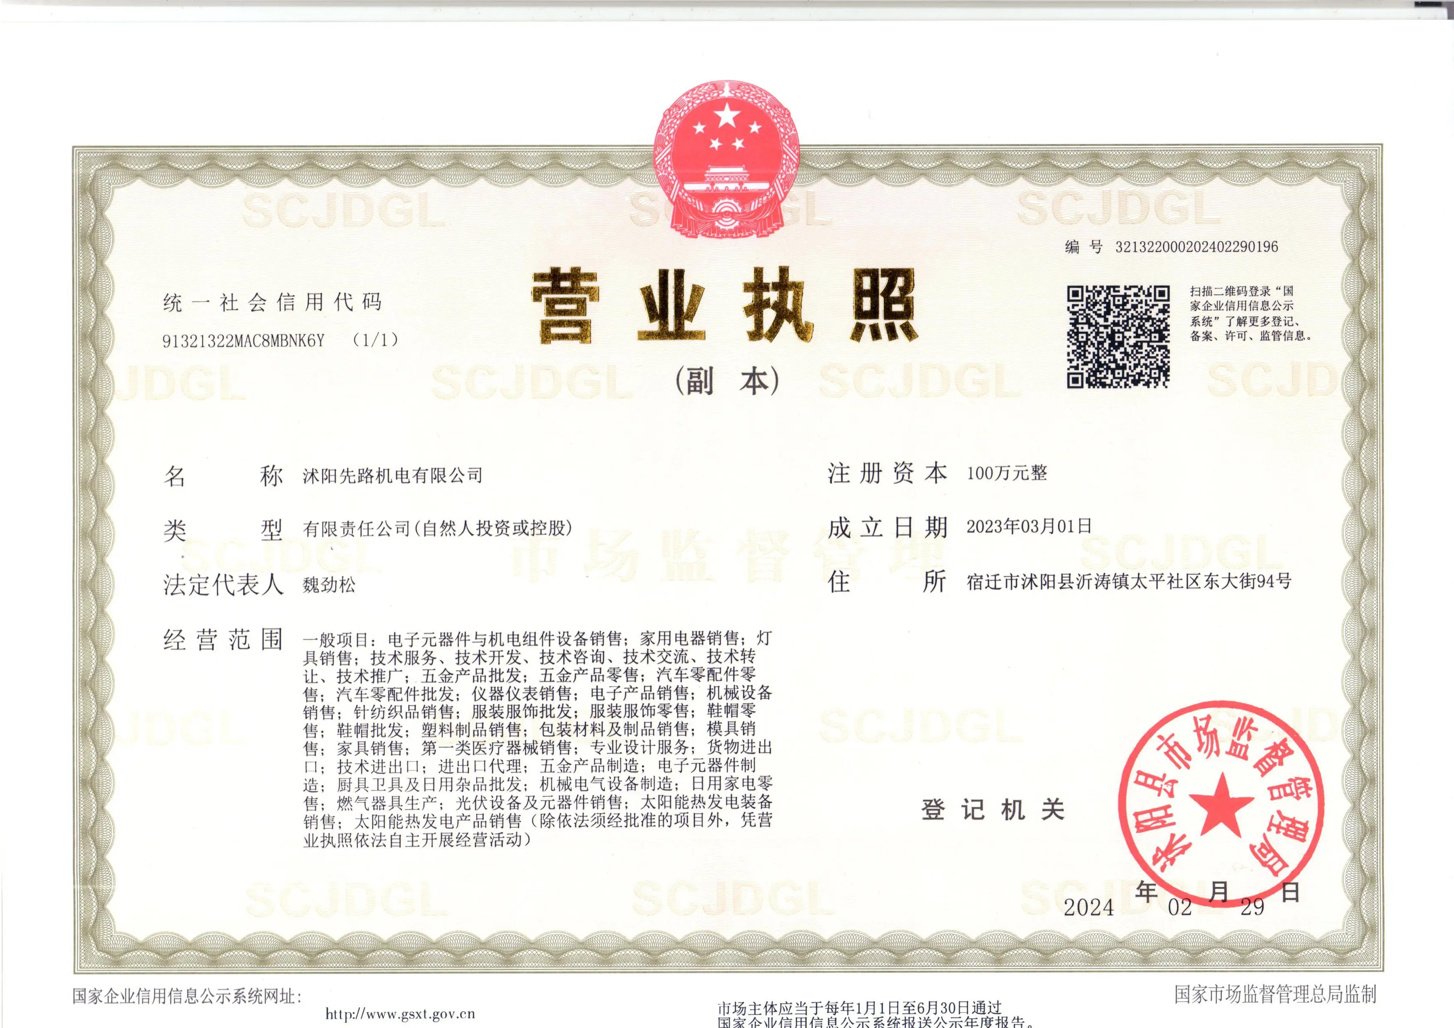Click the unified credit code 91321322MAC8MBNK6Y

[x=244, y=341]
